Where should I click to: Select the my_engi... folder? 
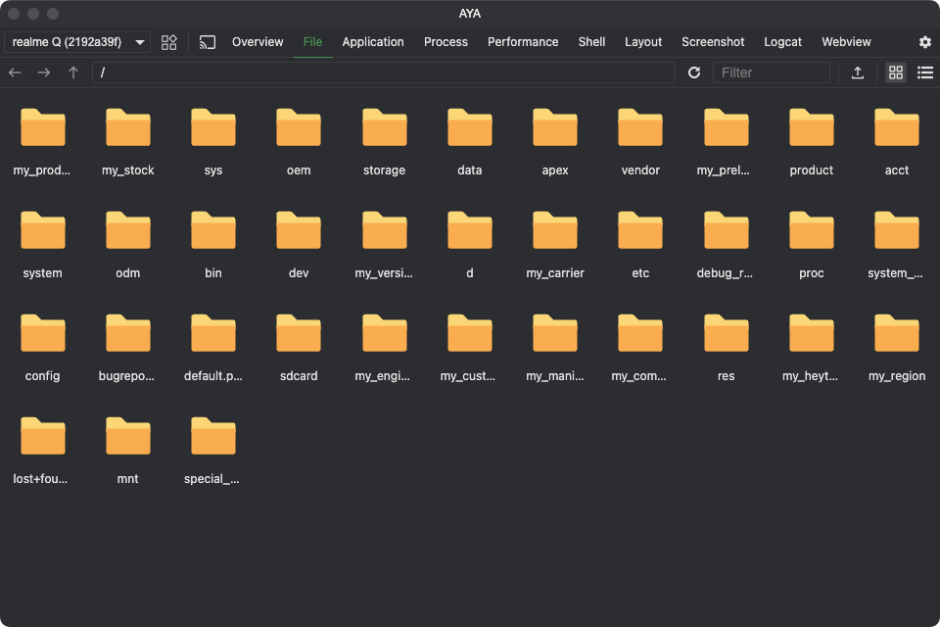click(384, 348)
